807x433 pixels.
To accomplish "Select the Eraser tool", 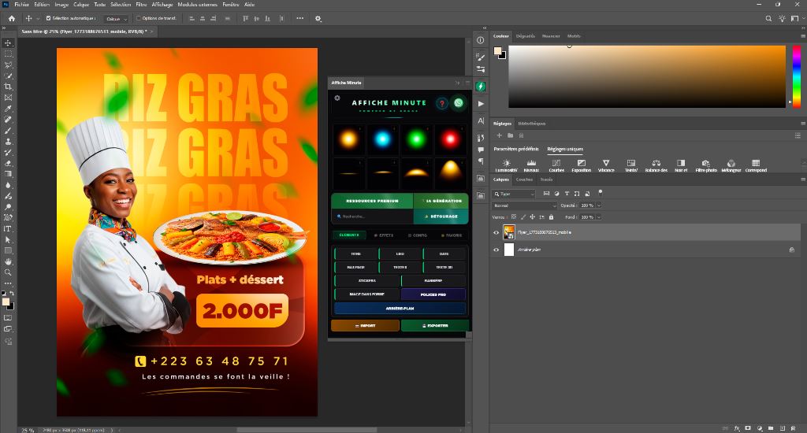I will (8, 164).
